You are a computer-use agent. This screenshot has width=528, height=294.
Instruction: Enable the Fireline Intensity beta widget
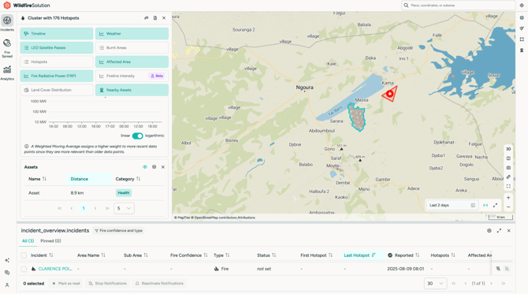pyautogui.click(x=132, y=76)
